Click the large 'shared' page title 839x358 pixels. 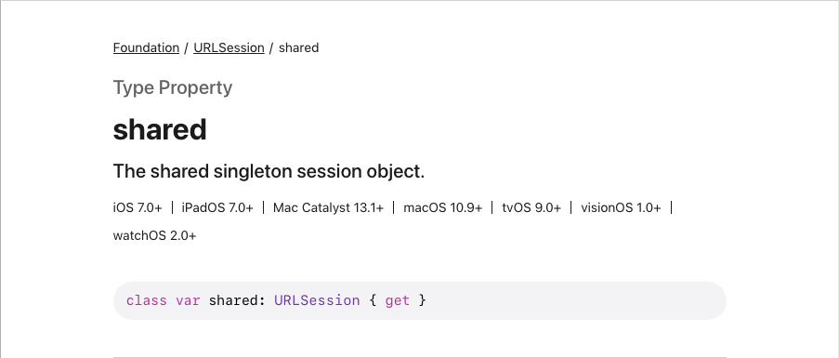[x=160, y=129]
